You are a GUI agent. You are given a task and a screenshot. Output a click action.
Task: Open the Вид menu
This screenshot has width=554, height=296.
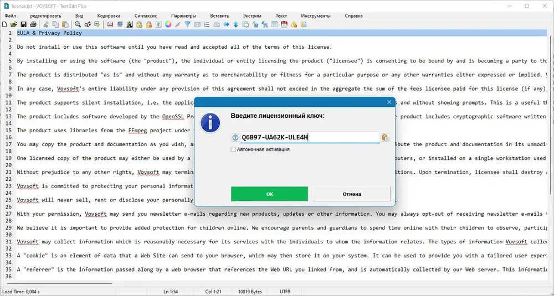(79, 16)
